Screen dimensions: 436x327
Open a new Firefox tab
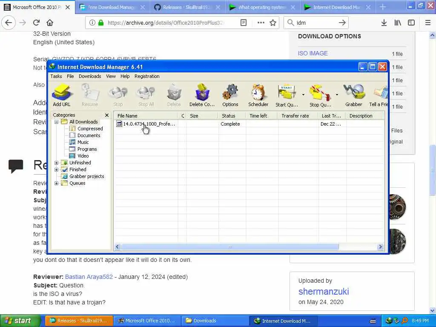pos(383,7)
